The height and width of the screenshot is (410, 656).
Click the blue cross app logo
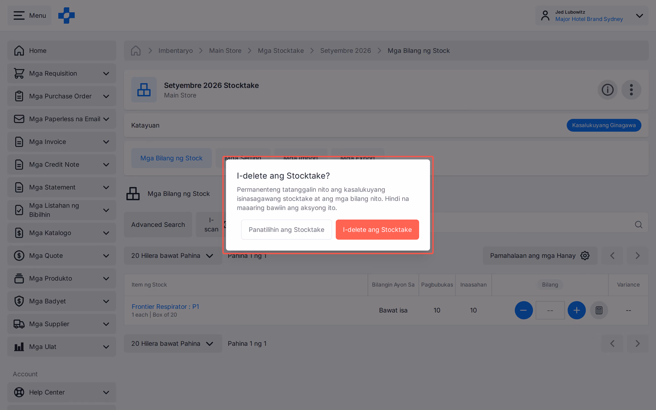(66, 15)
